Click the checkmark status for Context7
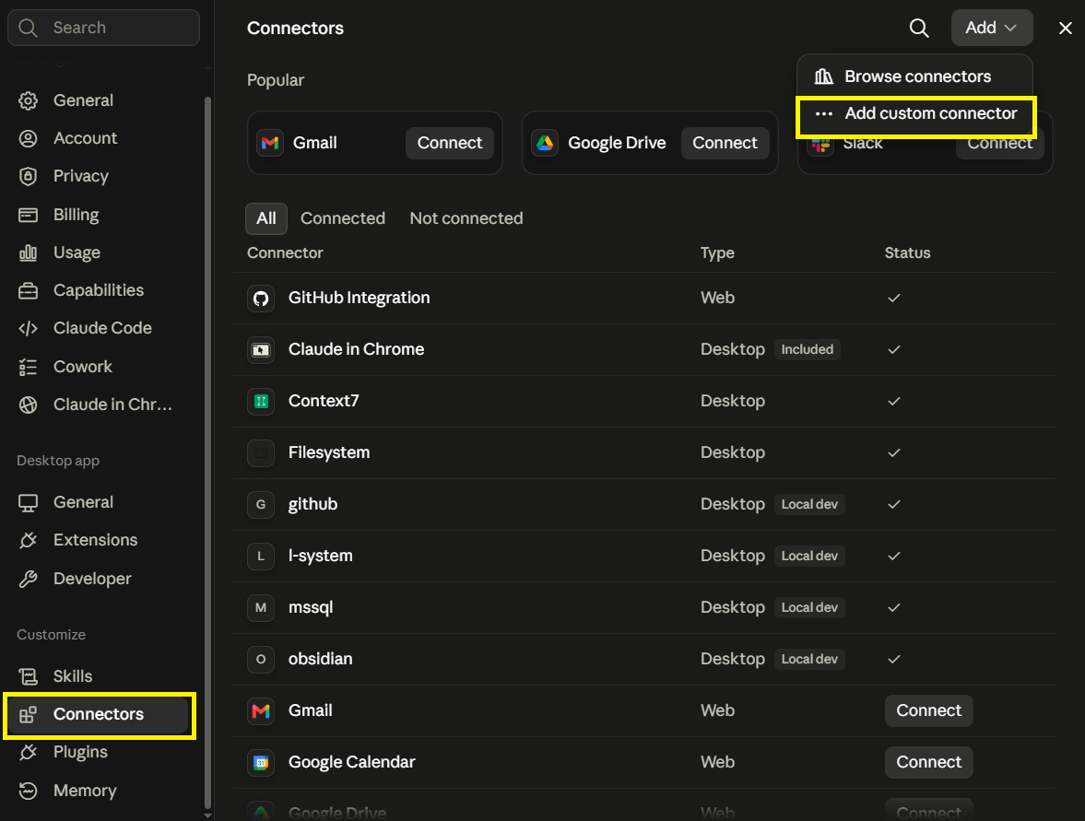The image size is (1085, 821). pyautogui.click(x=894, y=401)
